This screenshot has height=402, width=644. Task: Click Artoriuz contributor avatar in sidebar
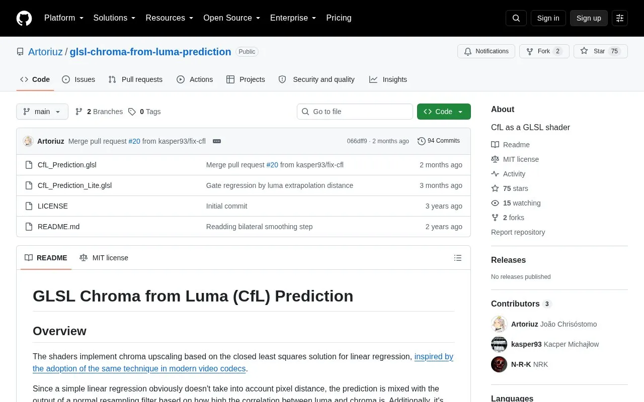pyautogui.click(x=499, y=324)
